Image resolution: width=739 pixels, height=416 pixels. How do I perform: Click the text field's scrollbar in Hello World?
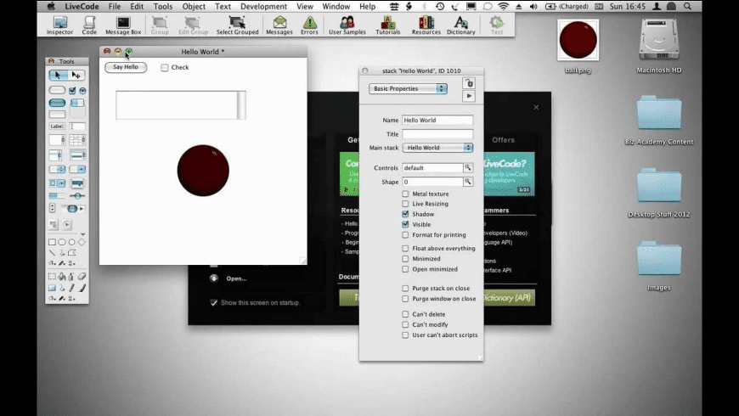coord(241,105)
